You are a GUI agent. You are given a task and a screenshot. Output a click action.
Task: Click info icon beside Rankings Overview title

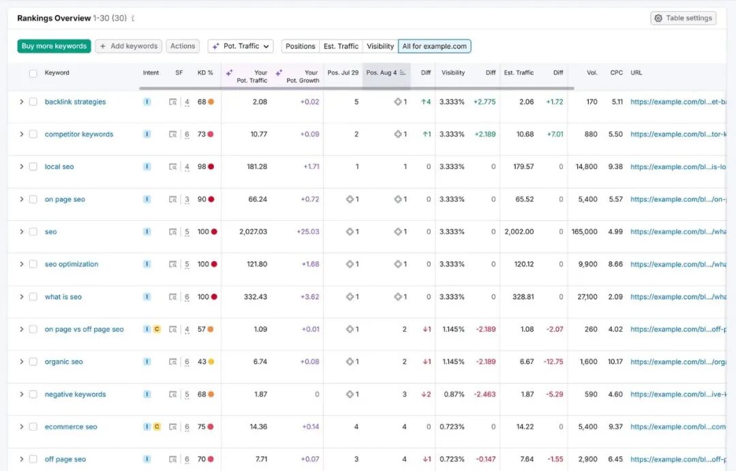[x=133, y=18]
